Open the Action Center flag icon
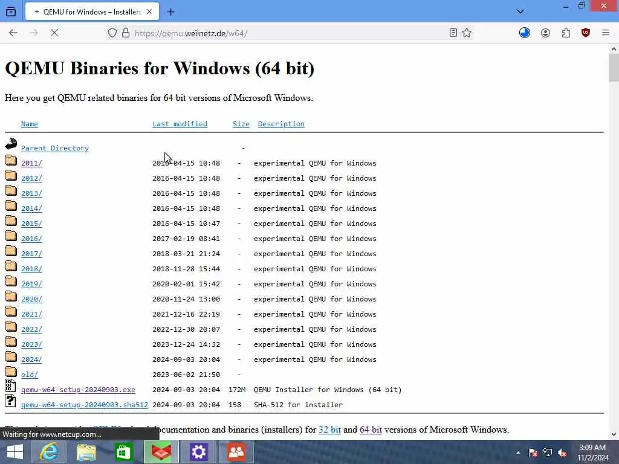619x464 pixels. (x=533, y=453)
